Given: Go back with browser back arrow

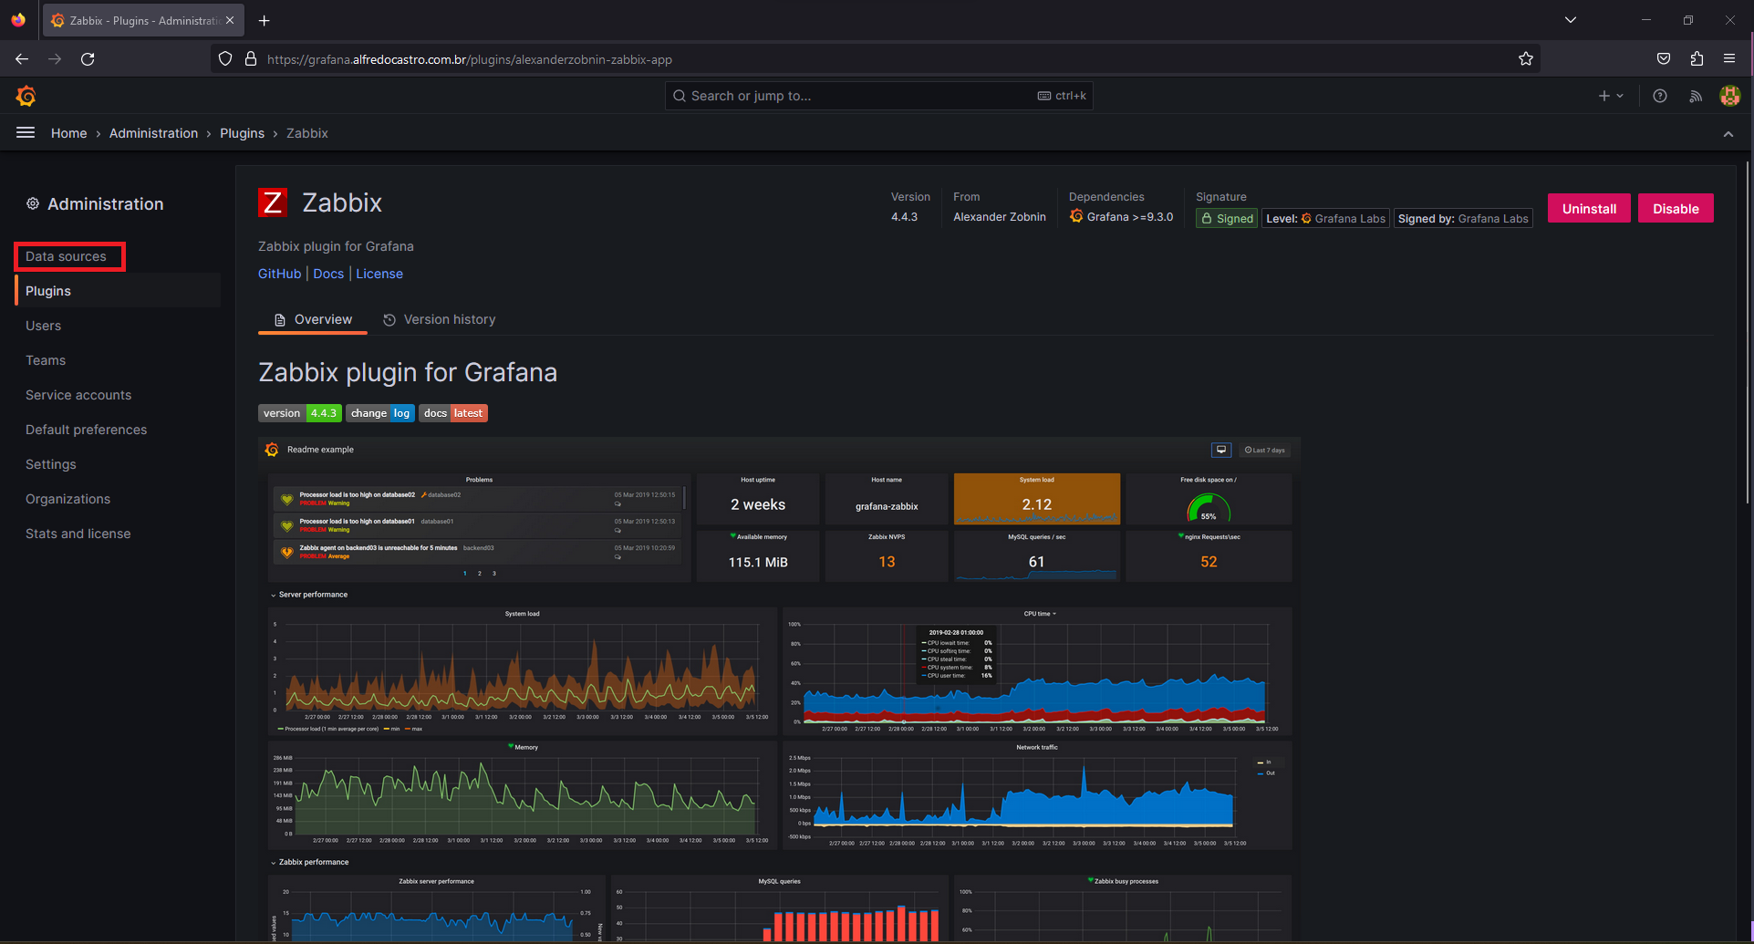Looking at the screenshot, I should [x=22, y=59].
